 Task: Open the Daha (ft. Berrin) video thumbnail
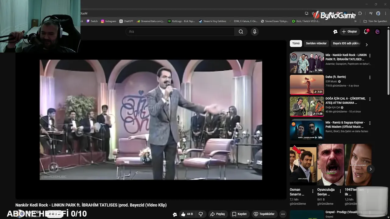point(307,85)
